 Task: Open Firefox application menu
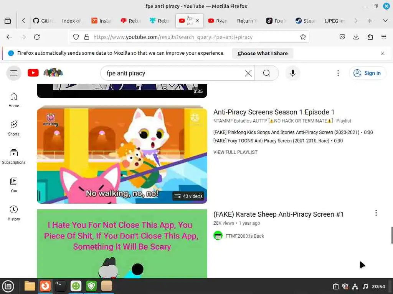pyautogui.click(x=384, y=37)
